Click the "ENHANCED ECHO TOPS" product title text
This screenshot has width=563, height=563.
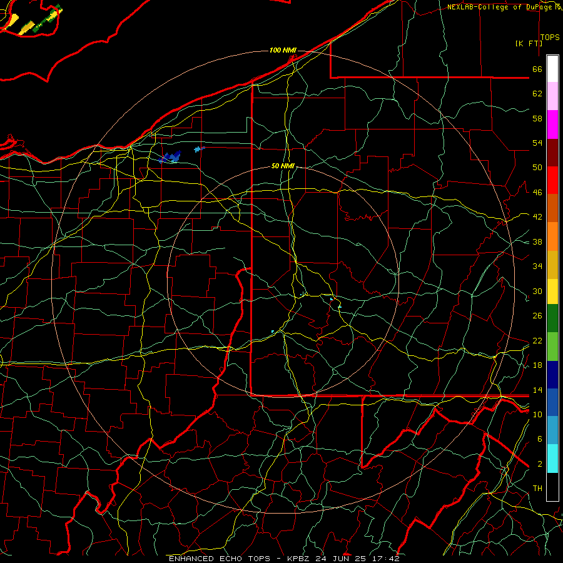[x=220, y=559]
